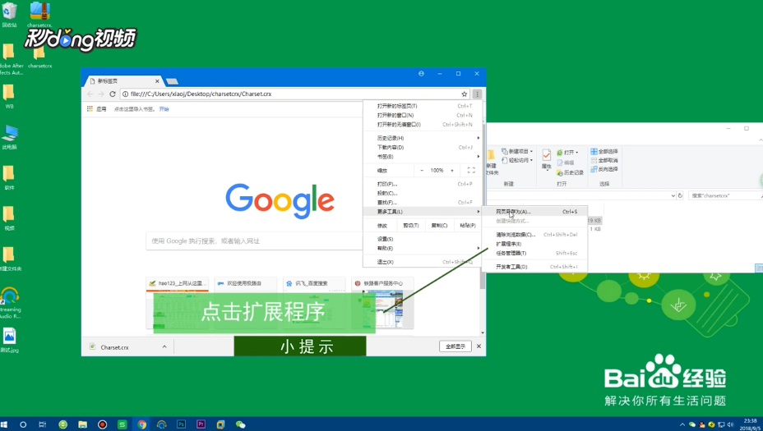The width and height of the screenshot is (763, 431).
Task: Open the 360 browser taskbar icon
Action: 62,424
